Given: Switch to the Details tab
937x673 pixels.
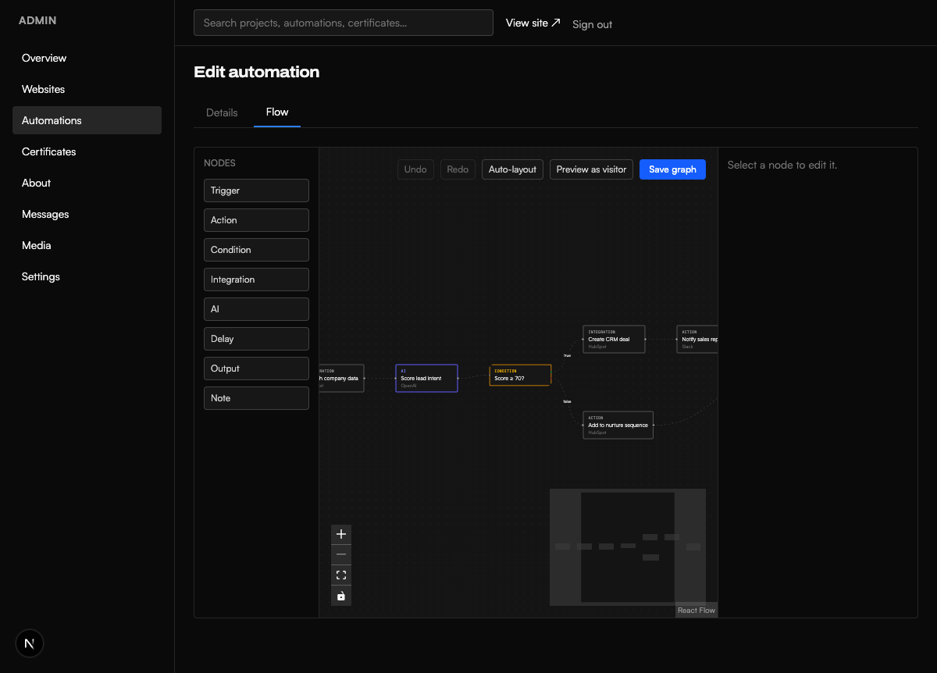Looking at the screenshot, I should 222,112.
